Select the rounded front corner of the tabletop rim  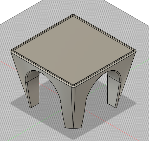coord(73,86)
